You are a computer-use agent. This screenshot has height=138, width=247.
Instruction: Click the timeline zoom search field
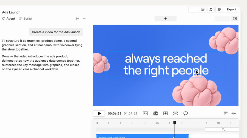pyautogui.click(x=222, y=129)
